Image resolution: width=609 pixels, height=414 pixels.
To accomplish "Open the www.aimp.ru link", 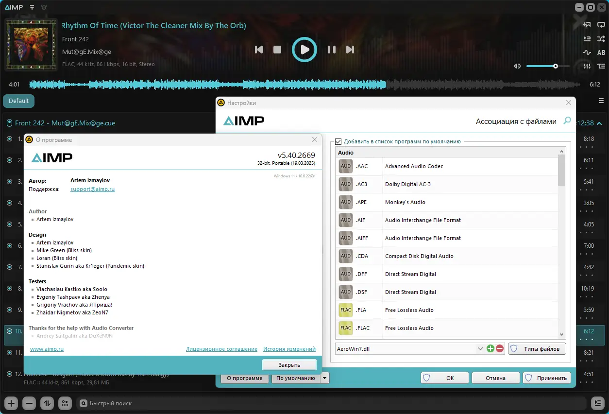I will point(47,349).
